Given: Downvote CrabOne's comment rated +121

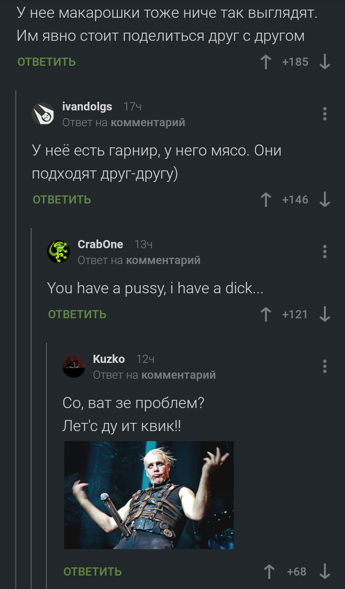Looking at the screenshot, I should tap(325, 314).
